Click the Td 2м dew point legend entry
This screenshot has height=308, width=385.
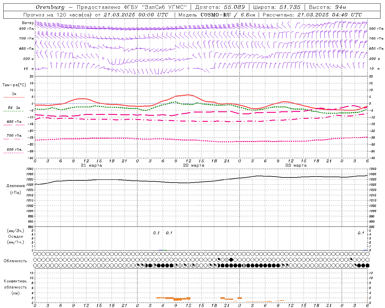(14, 108)
